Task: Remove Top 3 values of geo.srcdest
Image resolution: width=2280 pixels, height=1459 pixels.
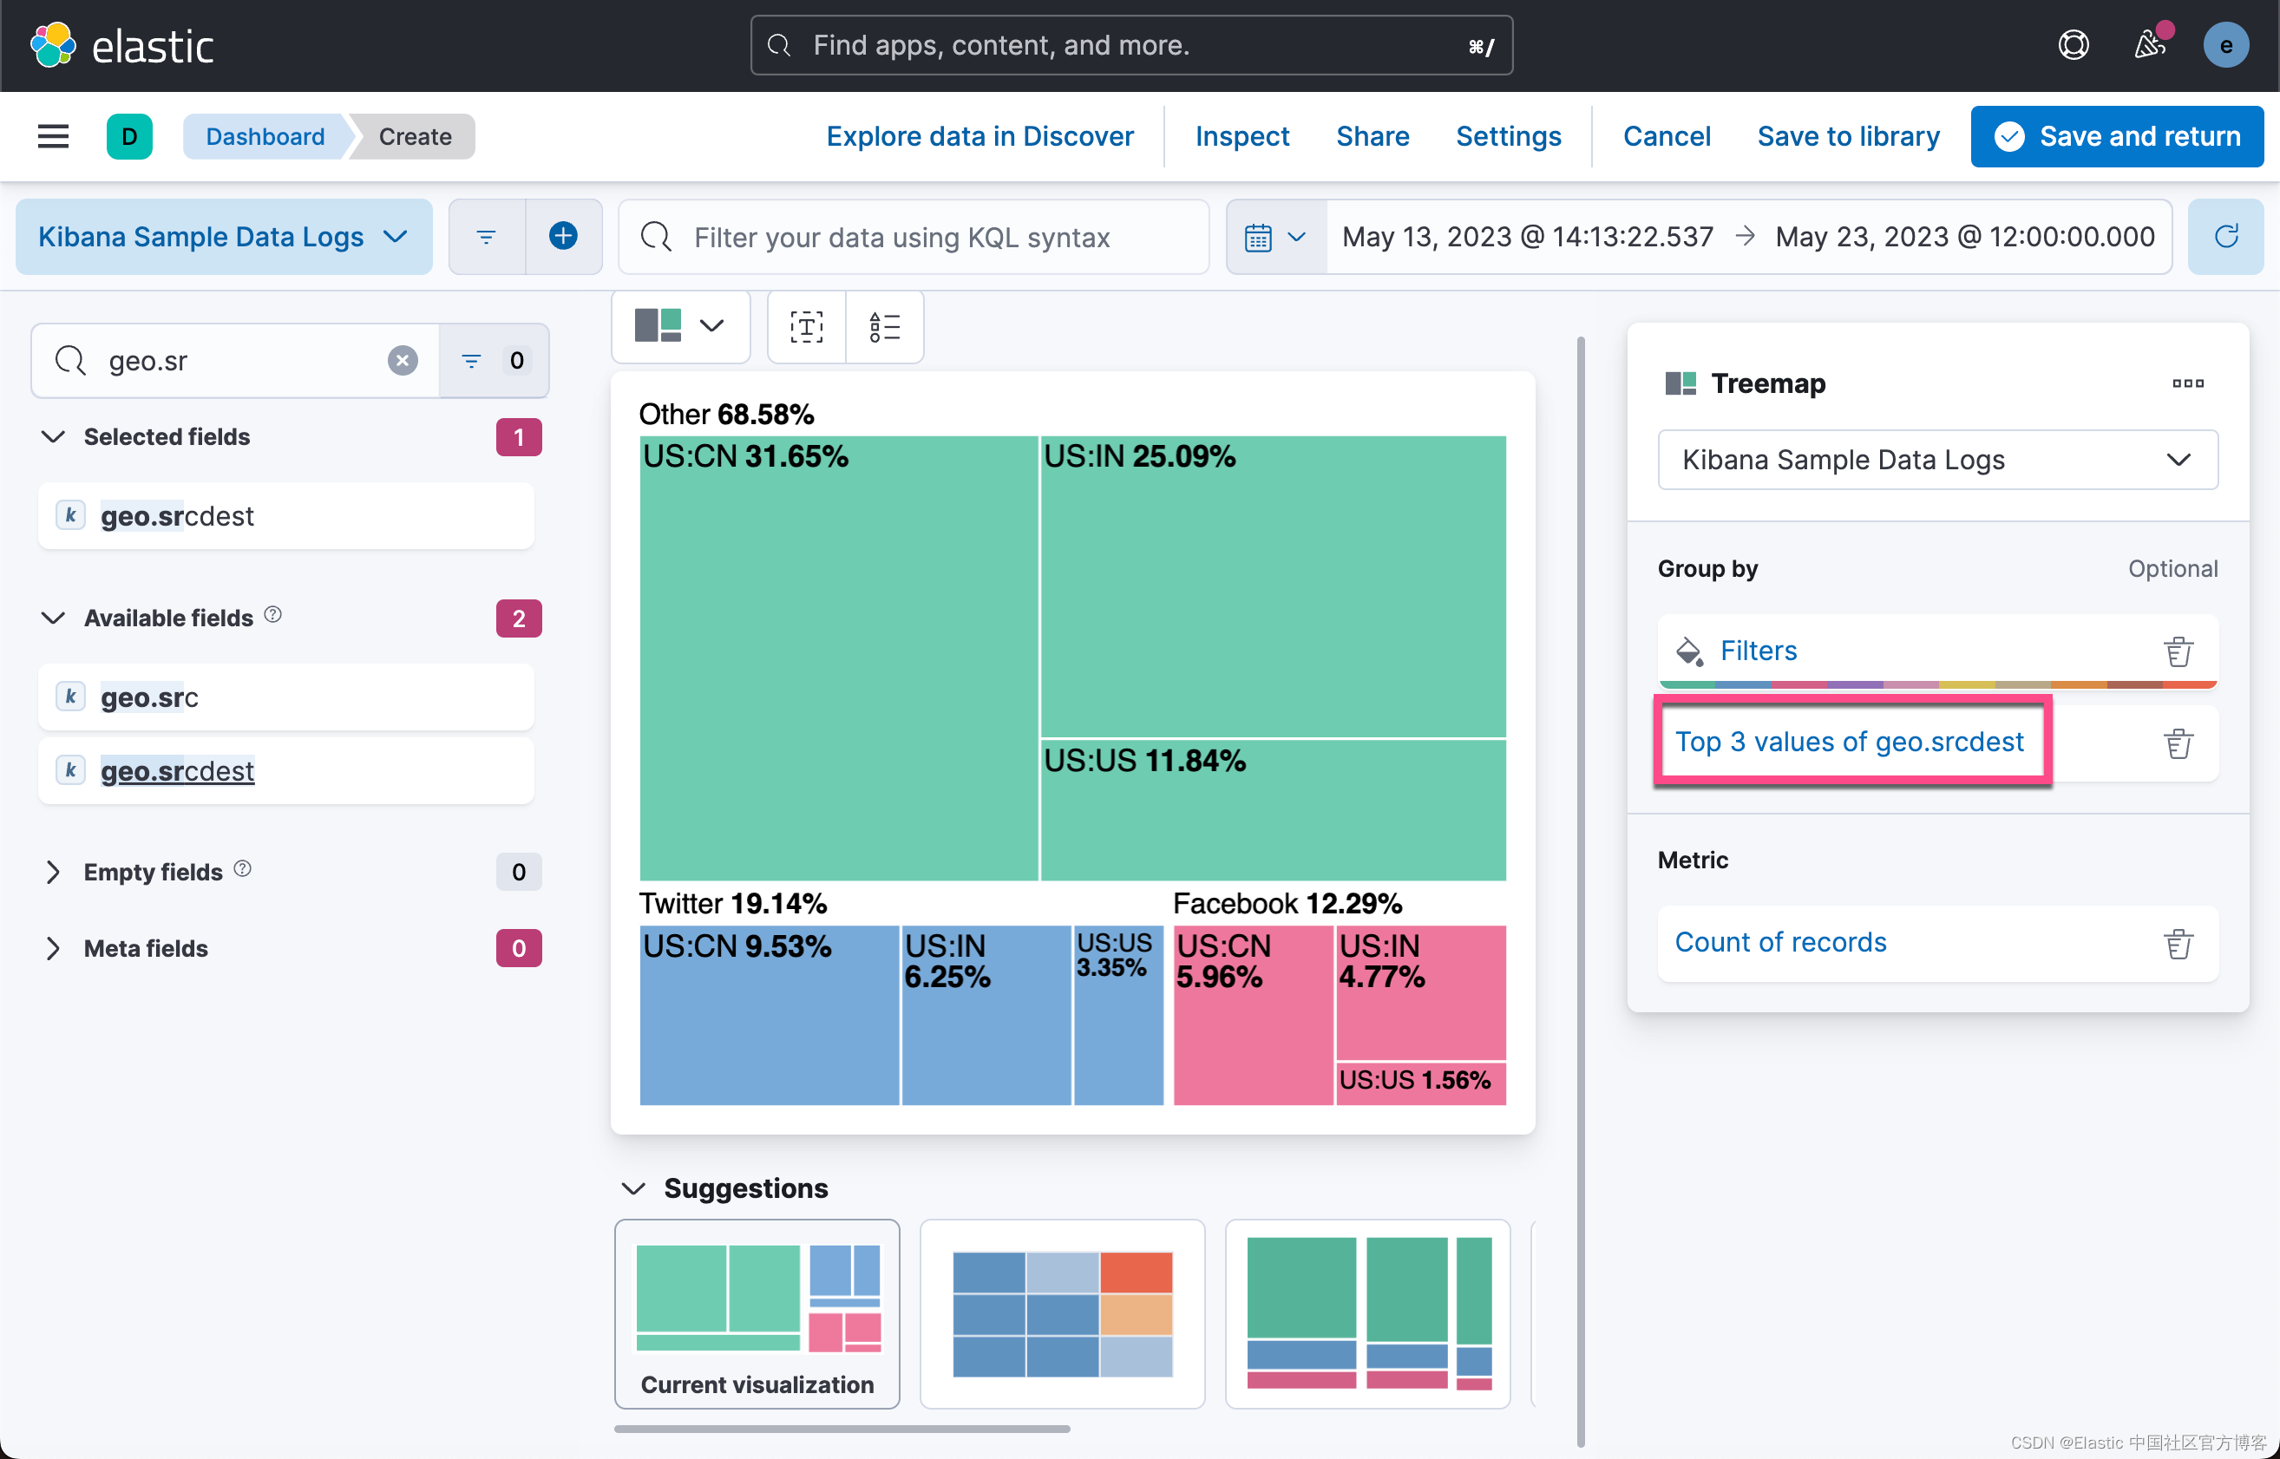Action: (2178, 743)
